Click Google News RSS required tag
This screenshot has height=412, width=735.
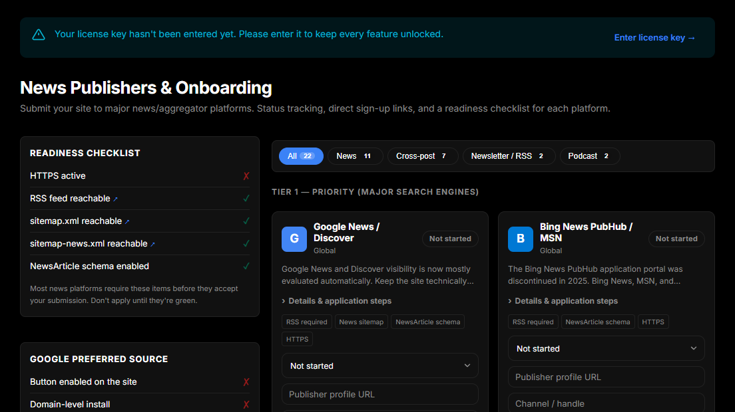coord(306,322)
